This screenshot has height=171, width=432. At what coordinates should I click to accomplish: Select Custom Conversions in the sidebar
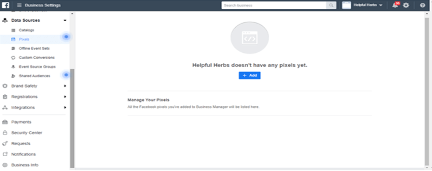coord(37,58)
